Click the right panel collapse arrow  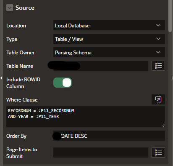point(173,78)
